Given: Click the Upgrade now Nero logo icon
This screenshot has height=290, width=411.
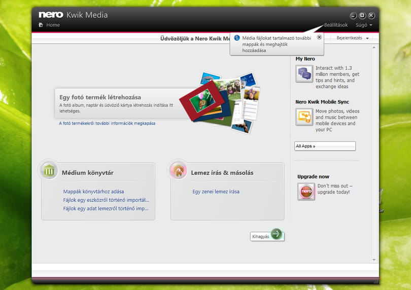Looking at the screenshot, I should point(306,191).
